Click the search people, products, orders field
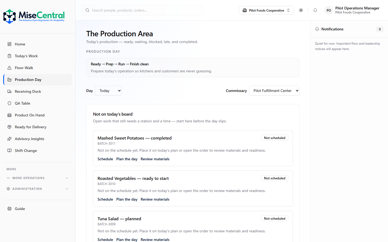 (x=142, y=10)
